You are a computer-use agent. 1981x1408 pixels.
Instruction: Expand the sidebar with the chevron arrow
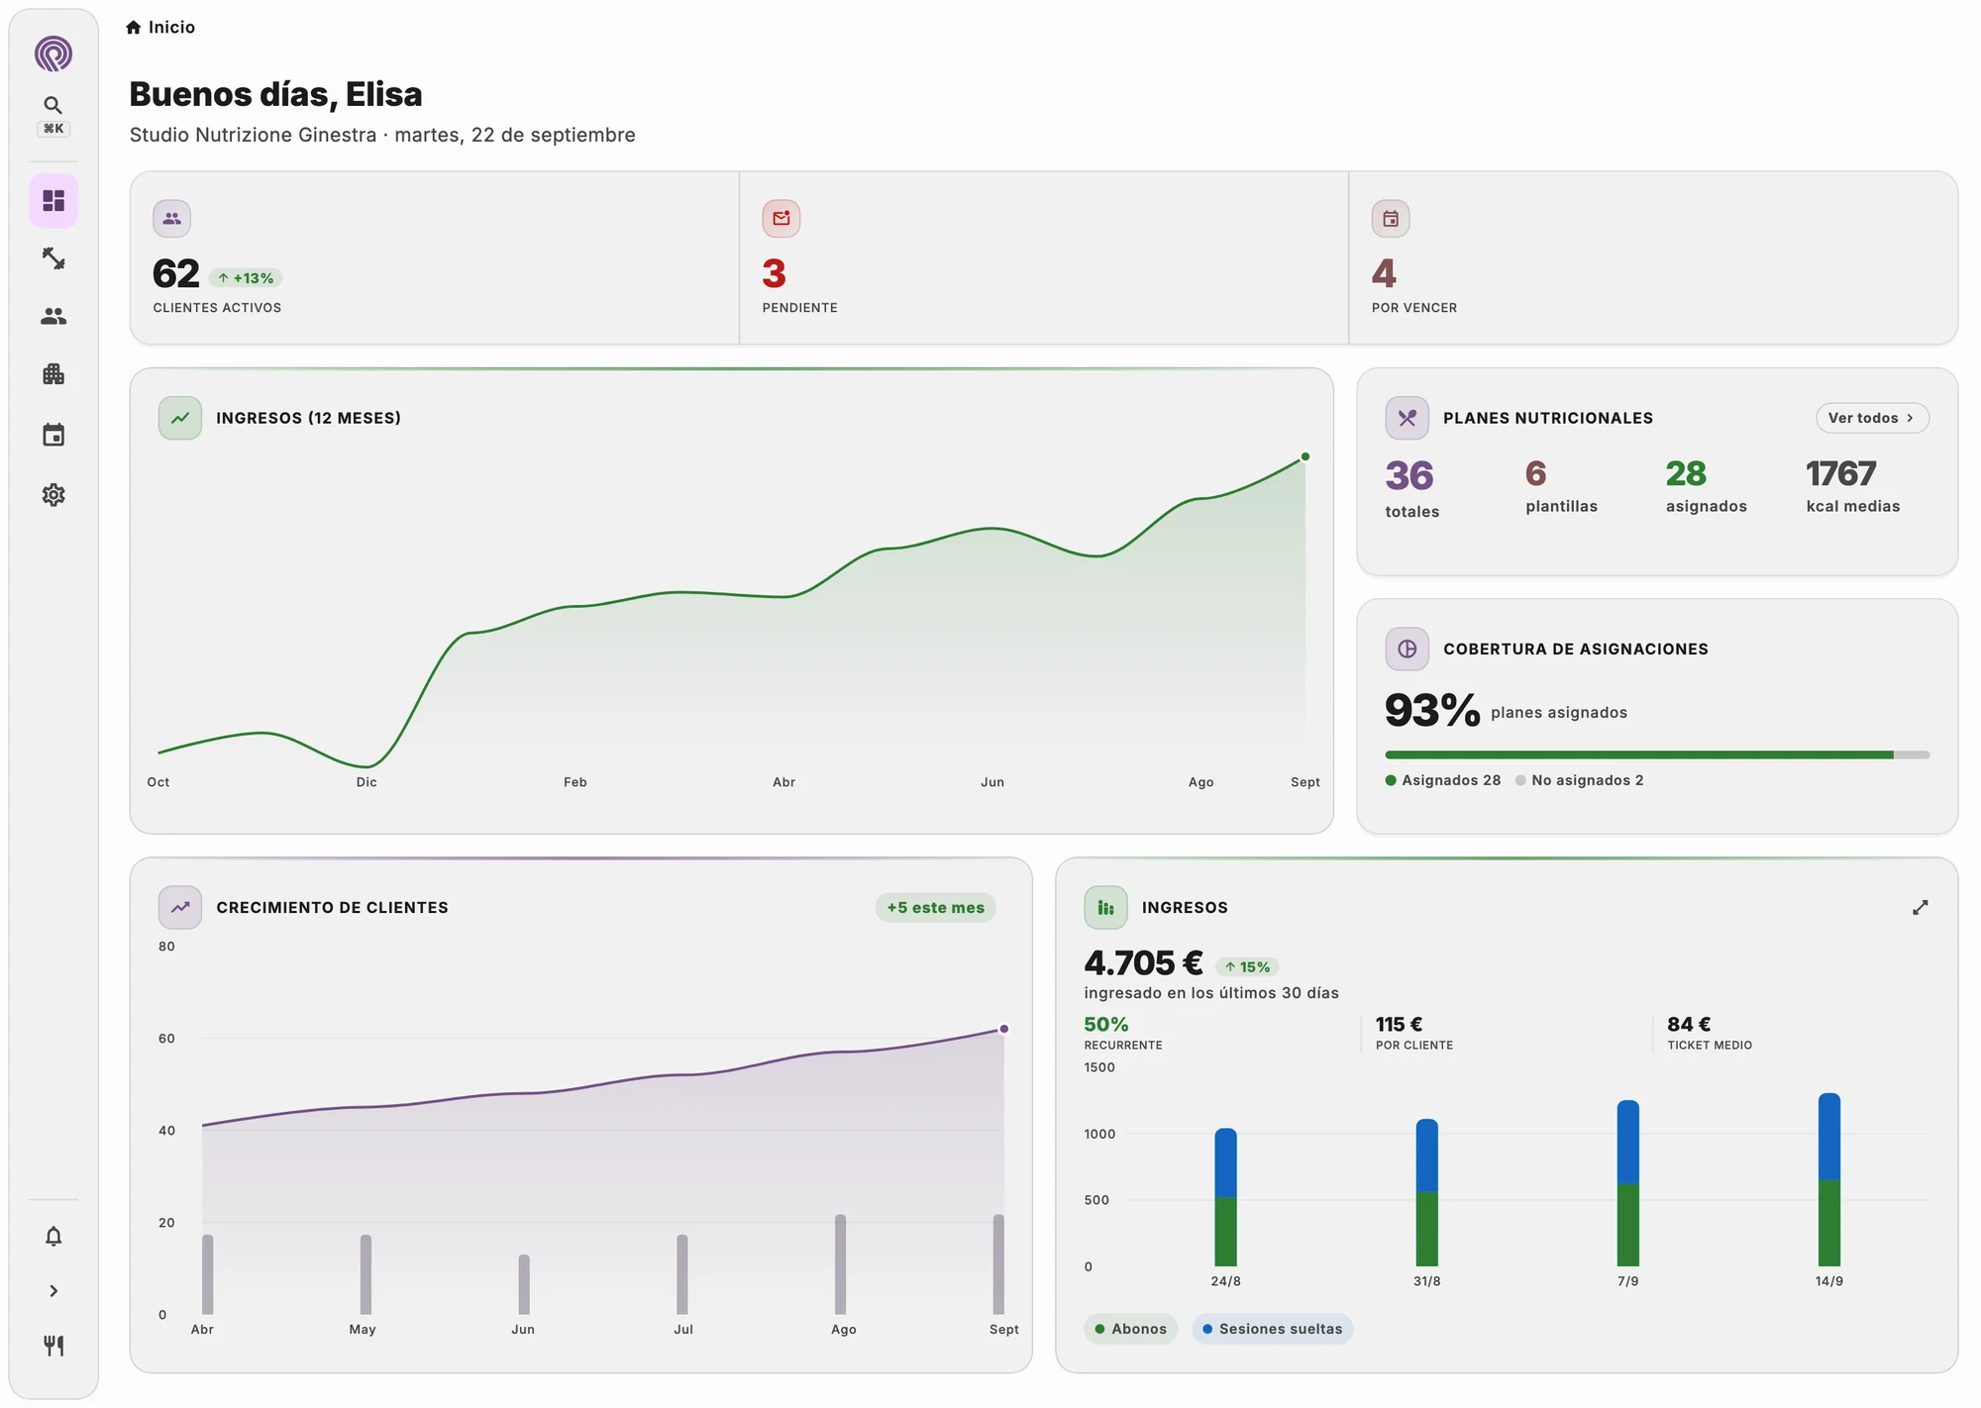[x=53, y=1291]
